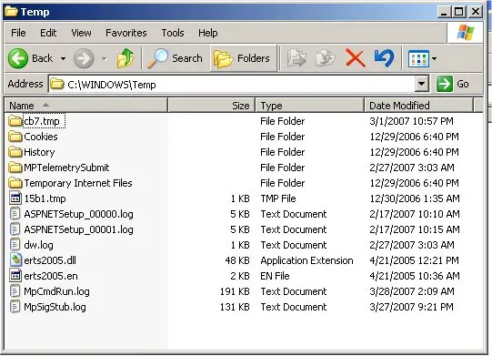492x356 pixels.
Task: Click the green Go button
Action: click(x=453, y=84)
